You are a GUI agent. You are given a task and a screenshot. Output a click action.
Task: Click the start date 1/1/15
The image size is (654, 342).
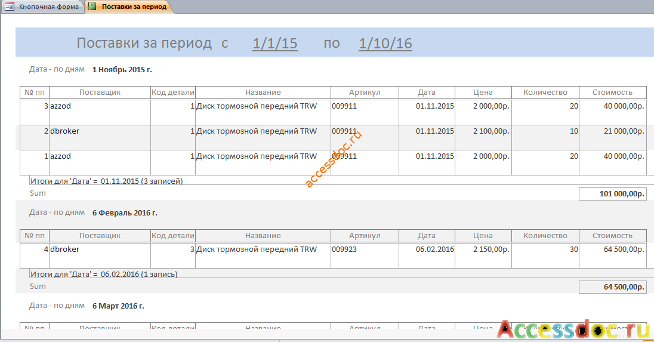[275, 44]
